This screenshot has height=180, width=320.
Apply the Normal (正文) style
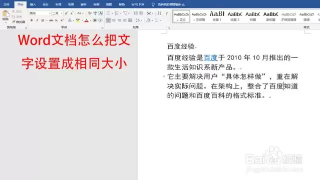click(x=181, y=16)
